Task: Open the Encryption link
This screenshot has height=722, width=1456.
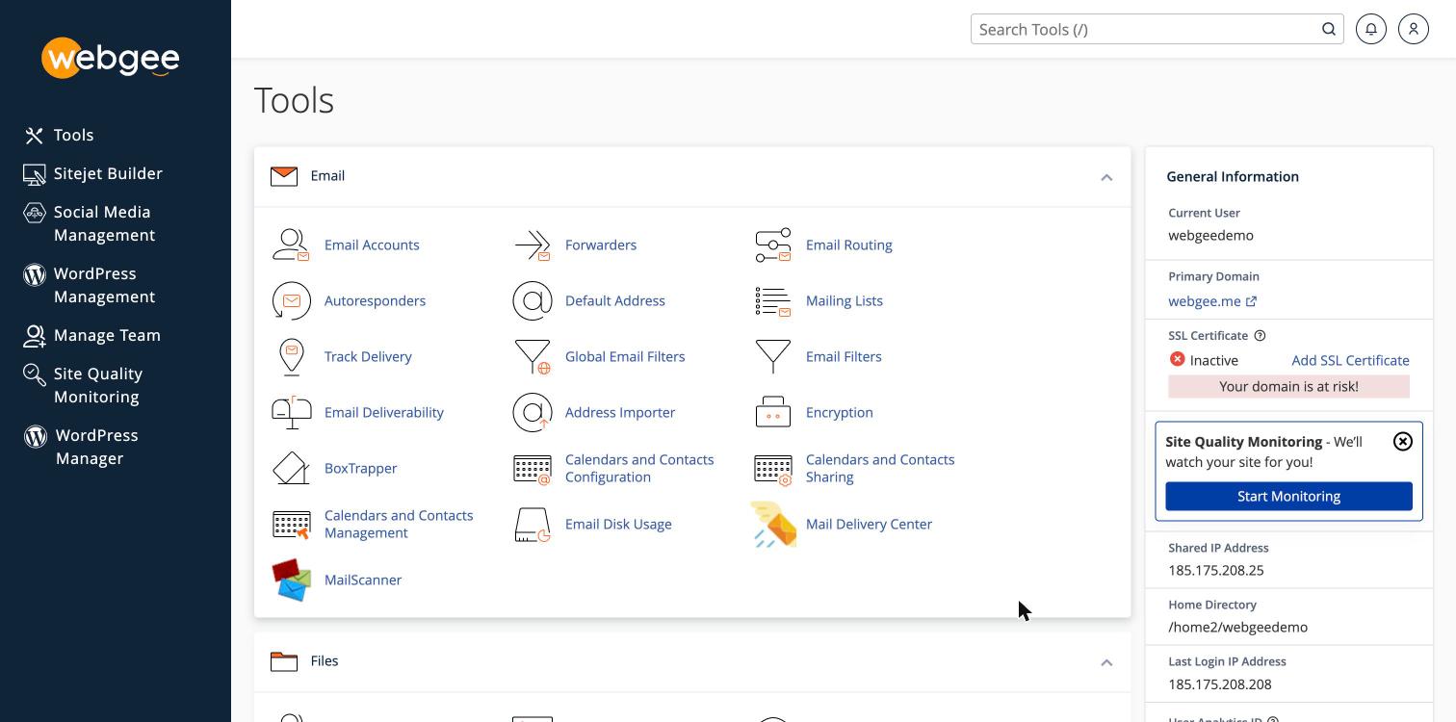Action: click(x=840, y=412)
